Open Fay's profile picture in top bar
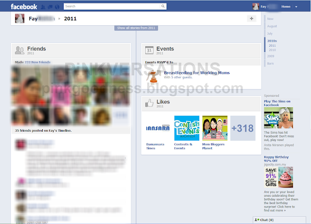Viewport: 311px width, 224px height. (256, 6)
